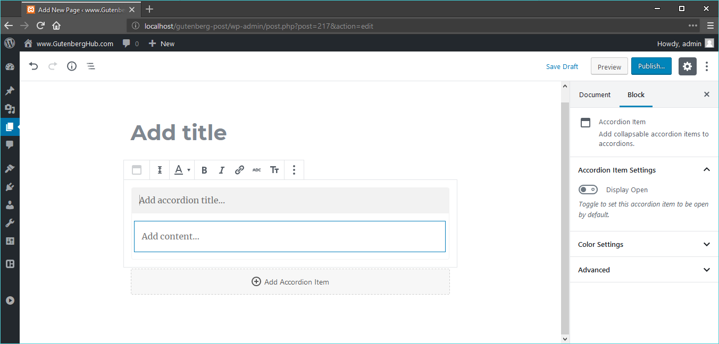This screenshot has width=719, height=344.
Task: Open the content structure info icon
Action: (x=72, y=66)
